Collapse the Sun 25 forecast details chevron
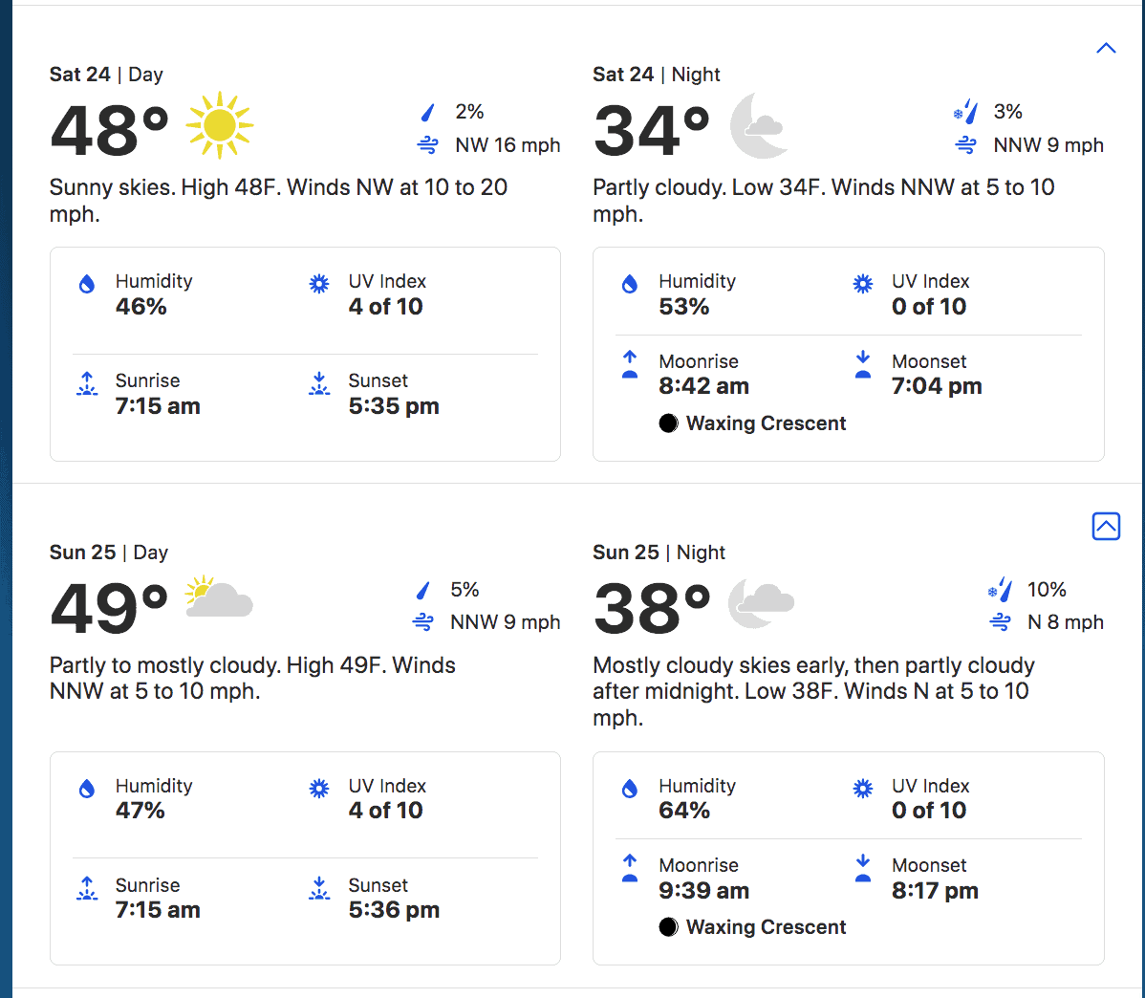1145x998 pixels. click(x=1107, y=526)
